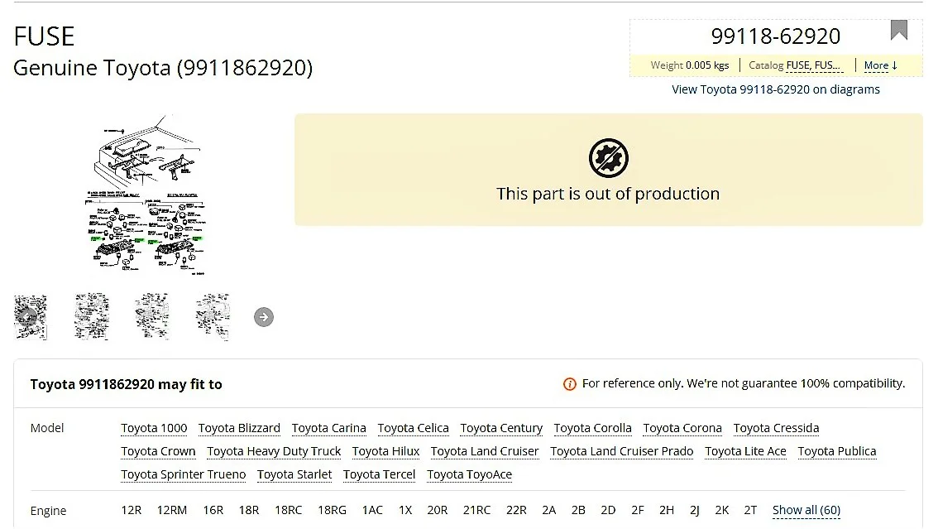
Task: Select the third diagram thumbnail
Action: (x=152, y=316)
